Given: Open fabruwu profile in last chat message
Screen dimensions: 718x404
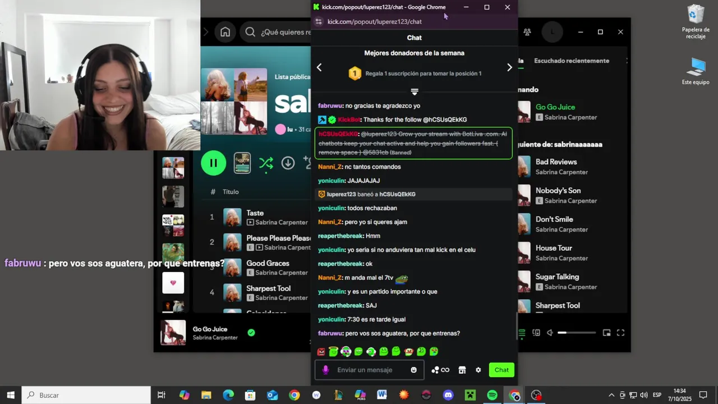Looking at the screenshot, I should [x=330, y=333].
